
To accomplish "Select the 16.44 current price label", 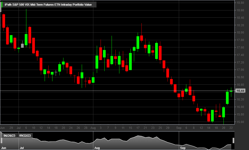I will tap(240, 91).
